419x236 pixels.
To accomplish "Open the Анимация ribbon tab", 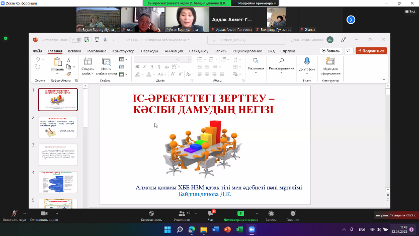I will 174,51.
